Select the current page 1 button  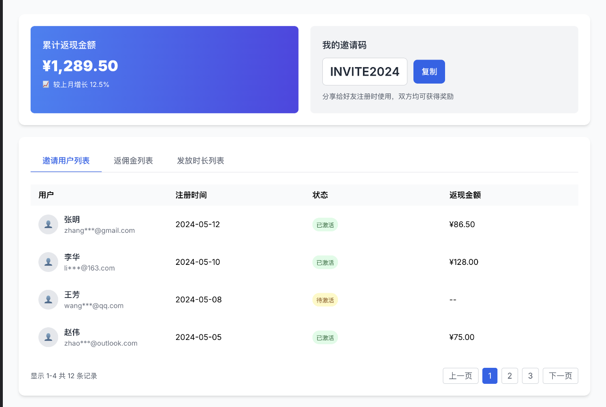[489, 376]
